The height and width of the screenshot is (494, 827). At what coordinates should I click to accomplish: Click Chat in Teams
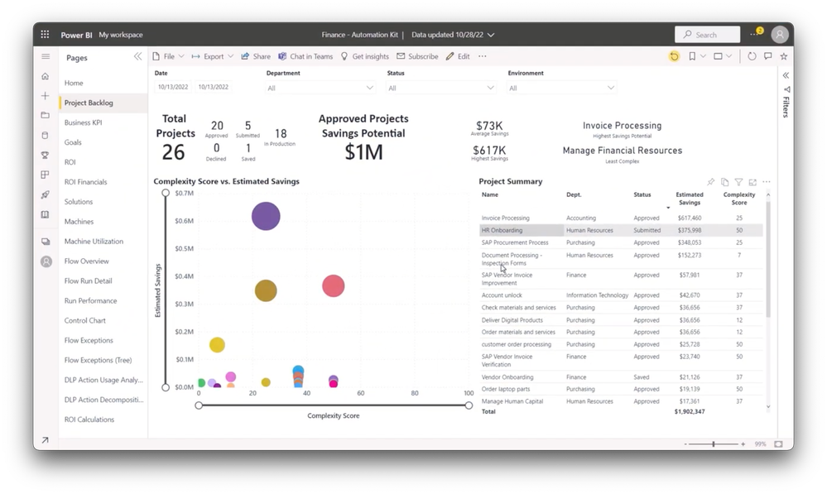pyautogui.click(x=305, y=56)
